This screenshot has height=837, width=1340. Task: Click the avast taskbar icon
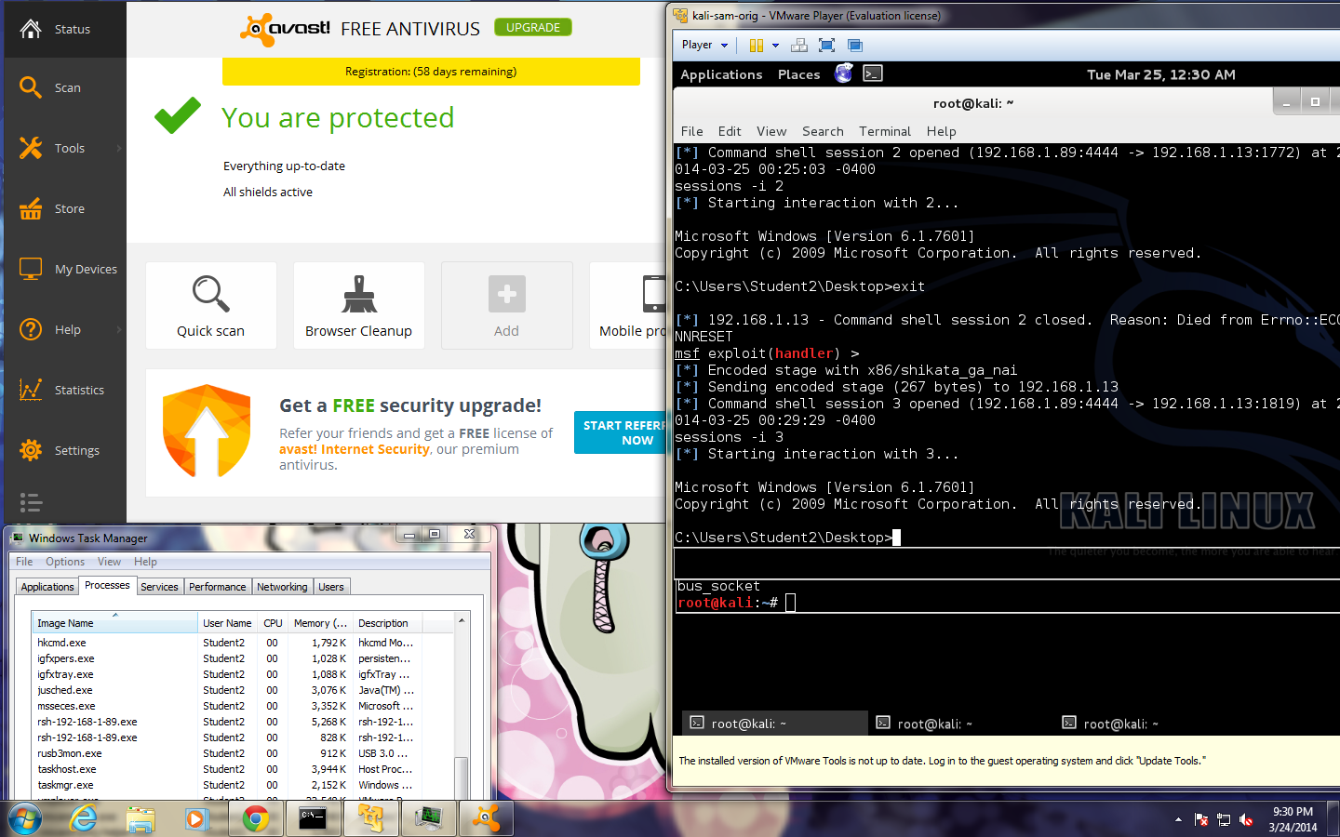[x=486, y=818]
